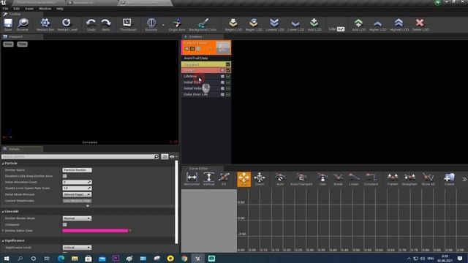468x263 pixels.
Task: Set curve interpolation to Linear
Action: point(354,179)
